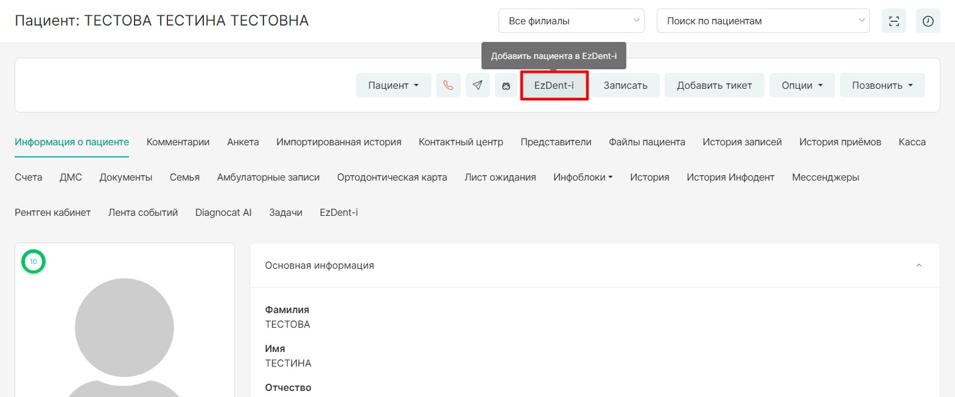Viewport: 955px width, 397px height.
Task: Click the clock history icon in header
Action: tap(928, 21)
